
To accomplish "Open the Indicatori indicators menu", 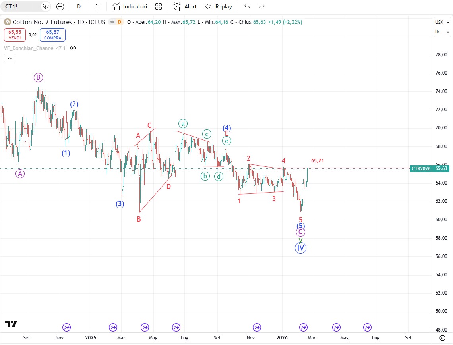I will point(130,6).
